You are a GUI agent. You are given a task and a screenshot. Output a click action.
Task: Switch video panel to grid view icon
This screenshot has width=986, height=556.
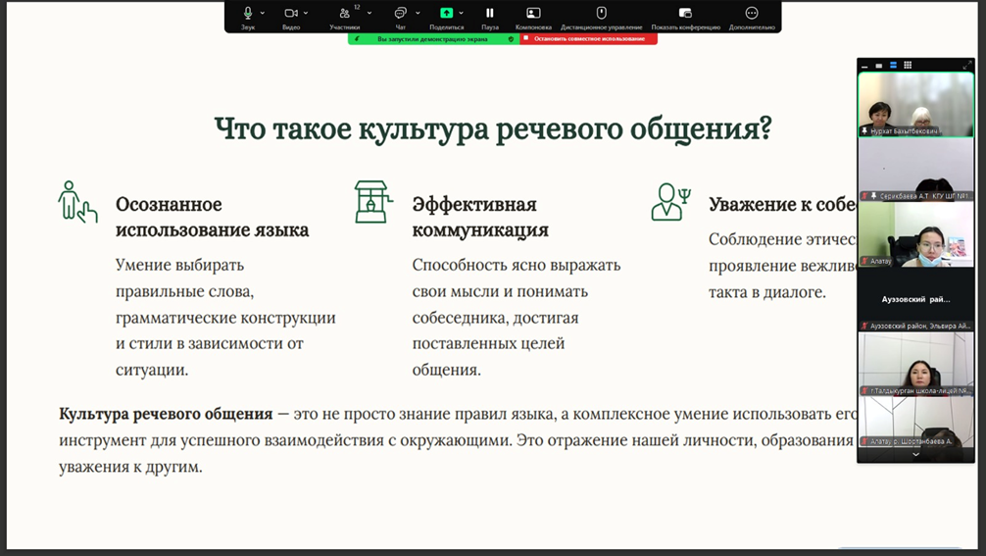[x=908, y=65]
